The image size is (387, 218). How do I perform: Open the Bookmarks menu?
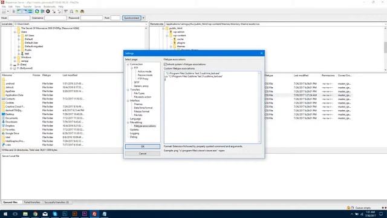pos(50,7)
